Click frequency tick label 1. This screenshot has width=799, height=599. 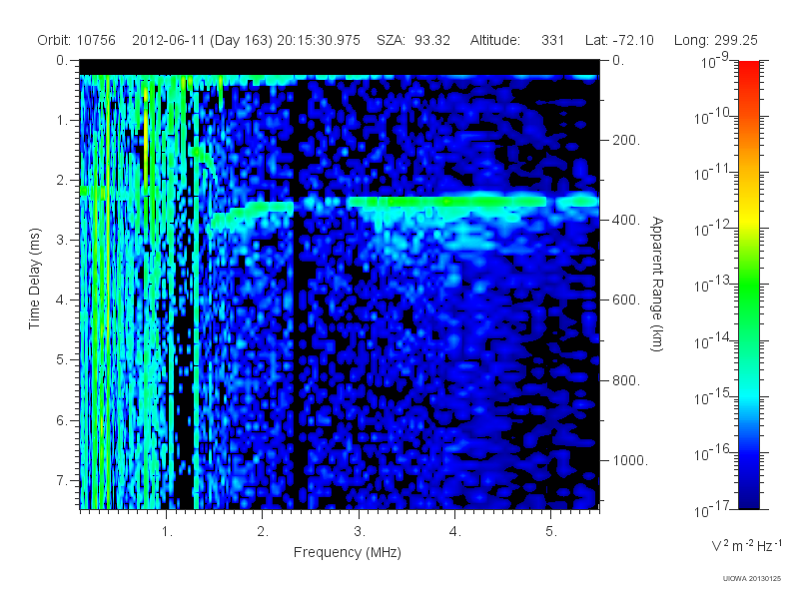point(167,531)
